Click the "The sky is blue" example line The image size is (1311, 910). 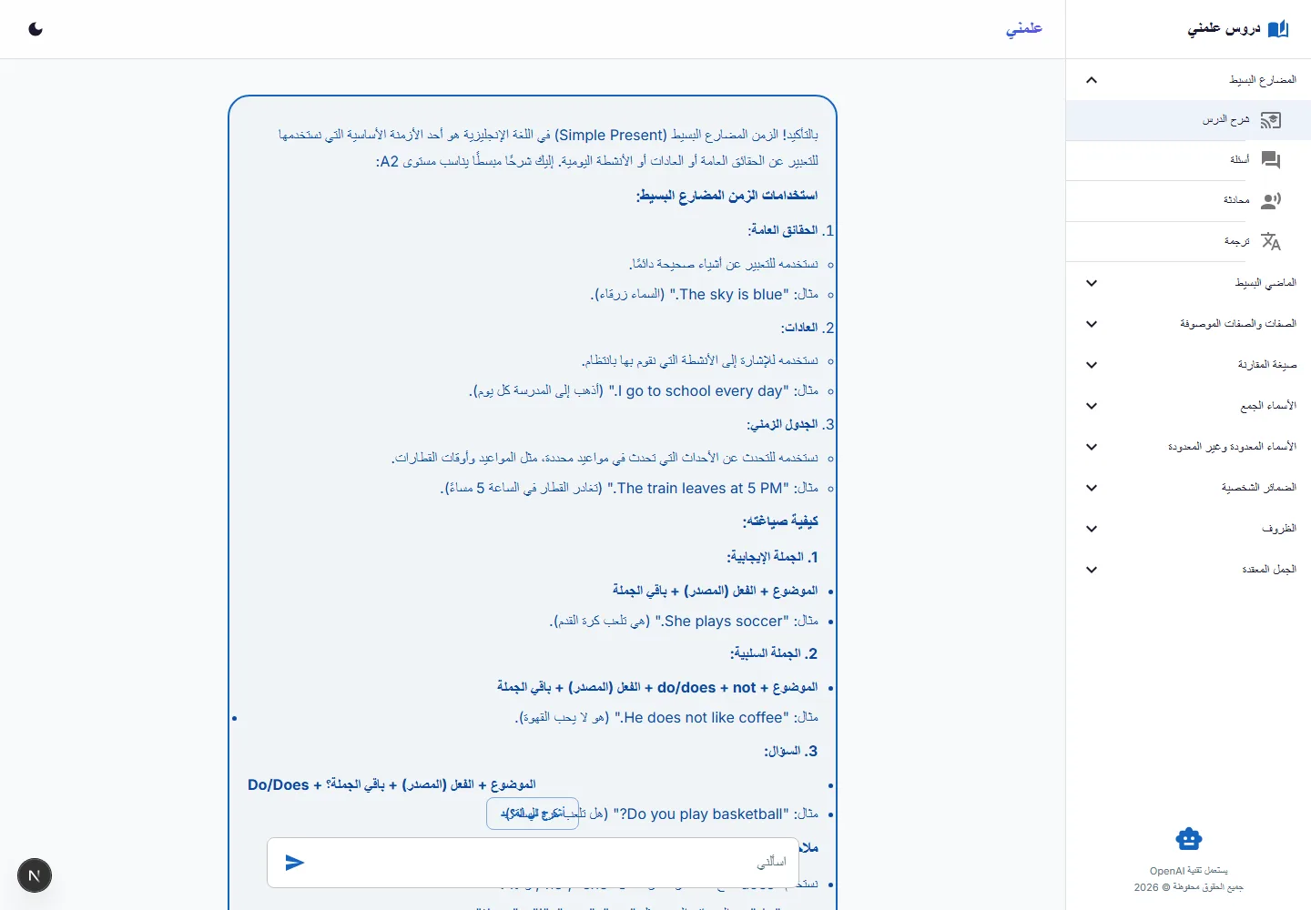coord(705,295)
